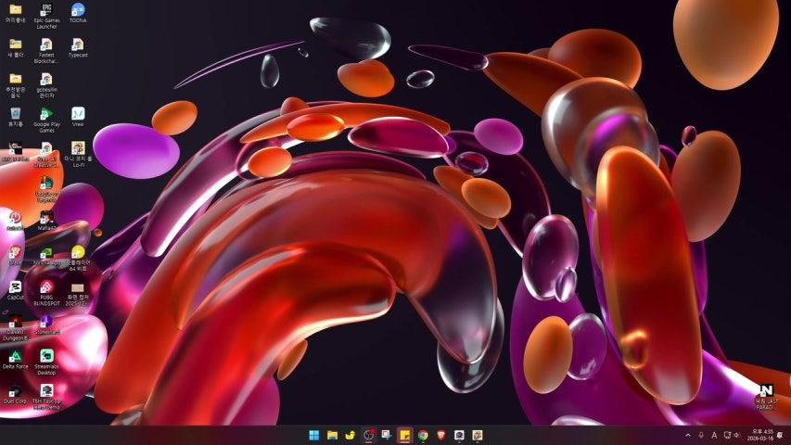Open the Stoneshard desktop shortcut
This screenshot has height=445, width=791.
46,323
